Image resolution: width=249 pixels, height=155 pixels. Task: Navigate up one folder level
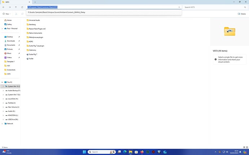tap(16, 7)
